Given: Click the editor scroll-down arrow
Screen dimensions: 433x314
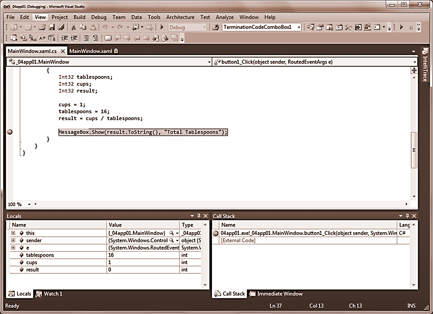Looking at the screenshot, I should click(x=414, y=196).
